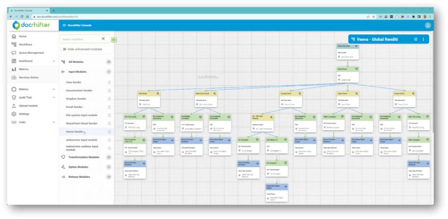This screenshot has height=219, width=448.
Task: Click the DocShifter logo
Action: point(31,25)
